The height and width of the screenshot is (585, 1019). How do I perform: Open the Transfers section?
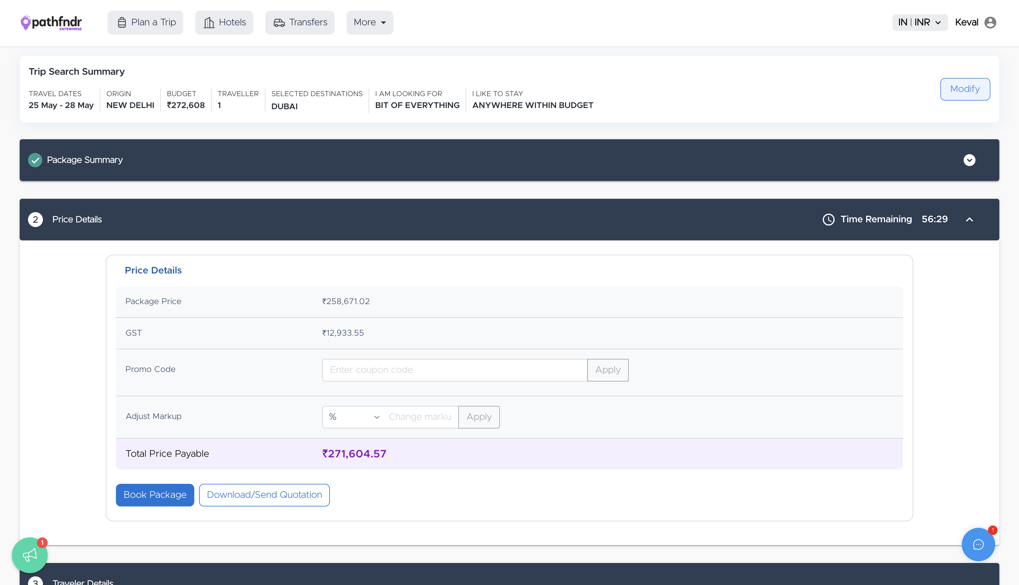pos(300,23)
